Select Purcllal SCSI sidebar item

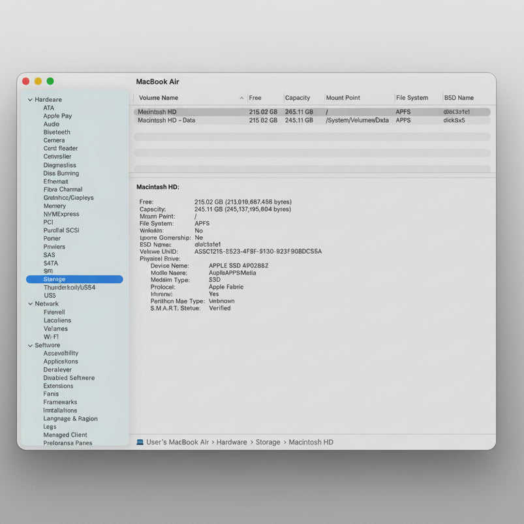click(61, 230)
